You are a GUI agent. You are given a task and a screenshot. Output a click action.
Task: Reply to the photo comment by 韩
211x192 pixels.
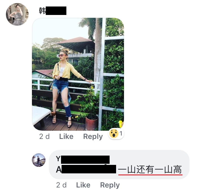tap(93, 137)
